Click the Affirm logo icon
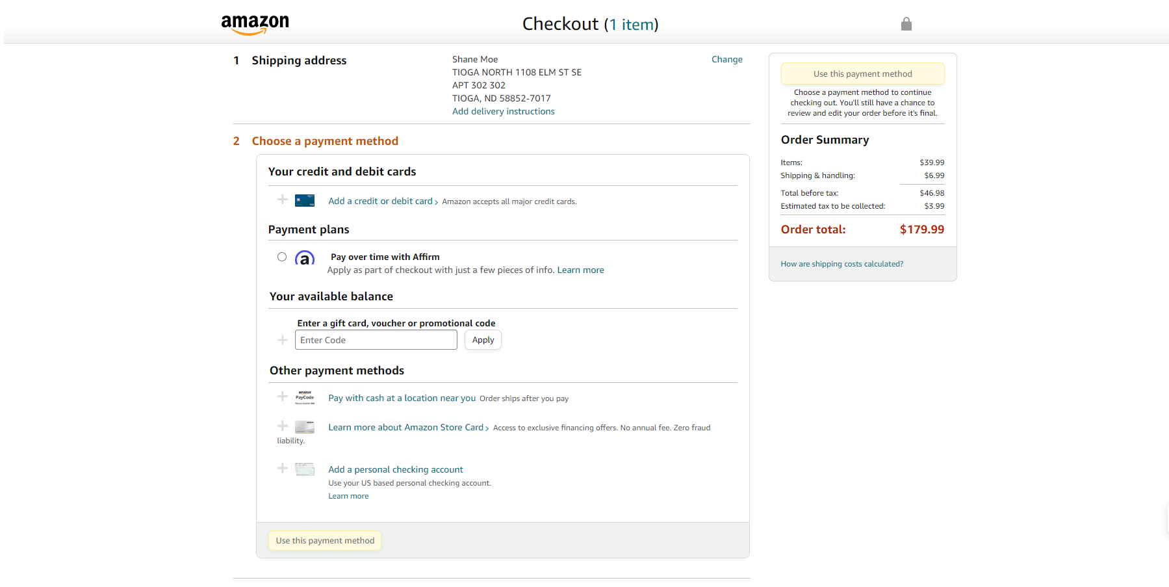Viewport: 1169px width, 587px height. (x=305, y=258)
